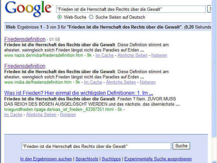
Task: Open the Suchtipps link
Action: point(111,159)
